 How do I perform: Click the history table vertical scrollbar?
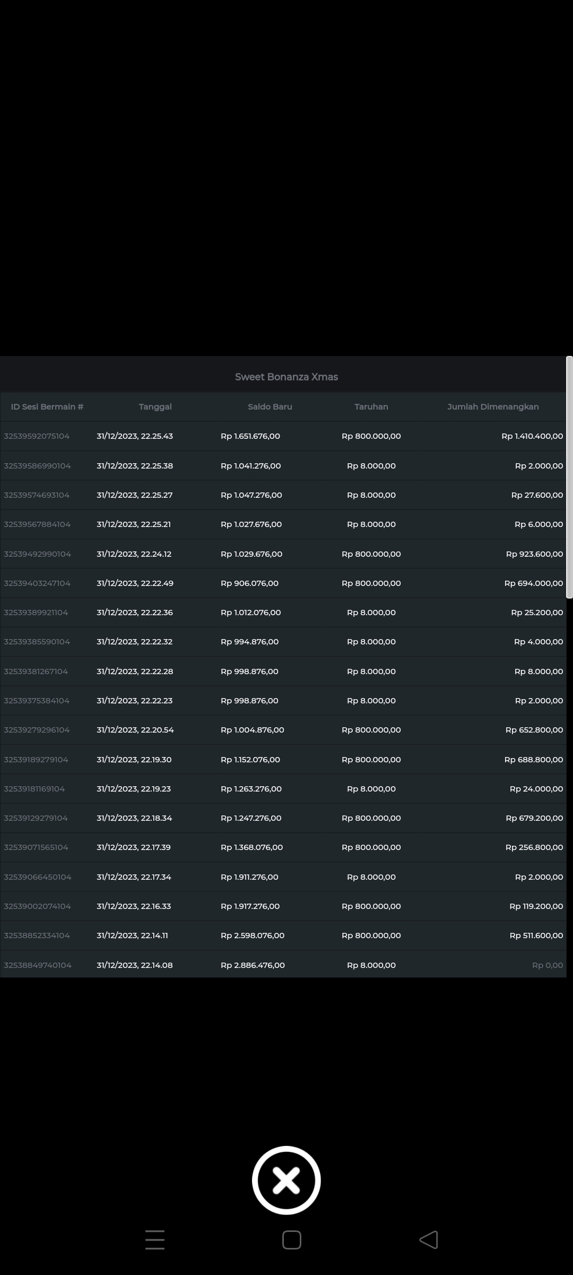(x=569, y=477)
